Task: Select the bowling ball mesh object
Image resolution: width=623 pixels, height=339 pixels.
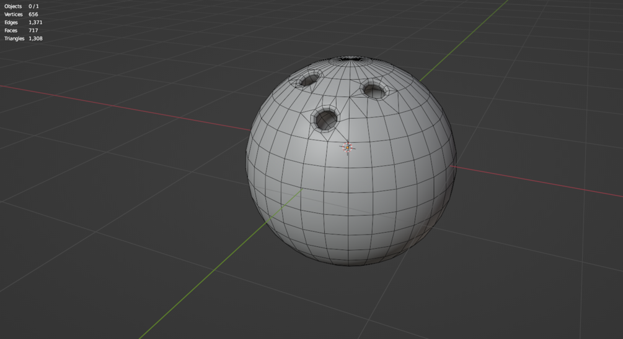Action: (351, 161)
